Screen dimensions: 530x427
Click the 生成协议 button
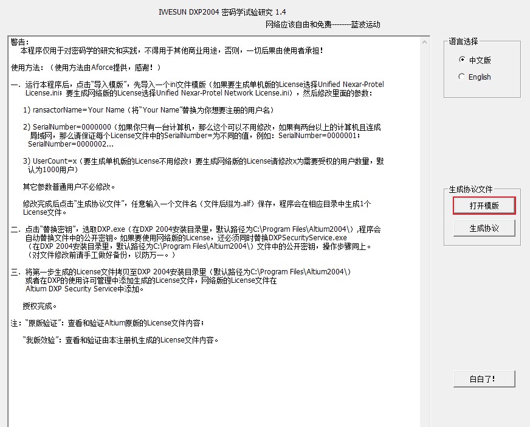click(484, 228)
